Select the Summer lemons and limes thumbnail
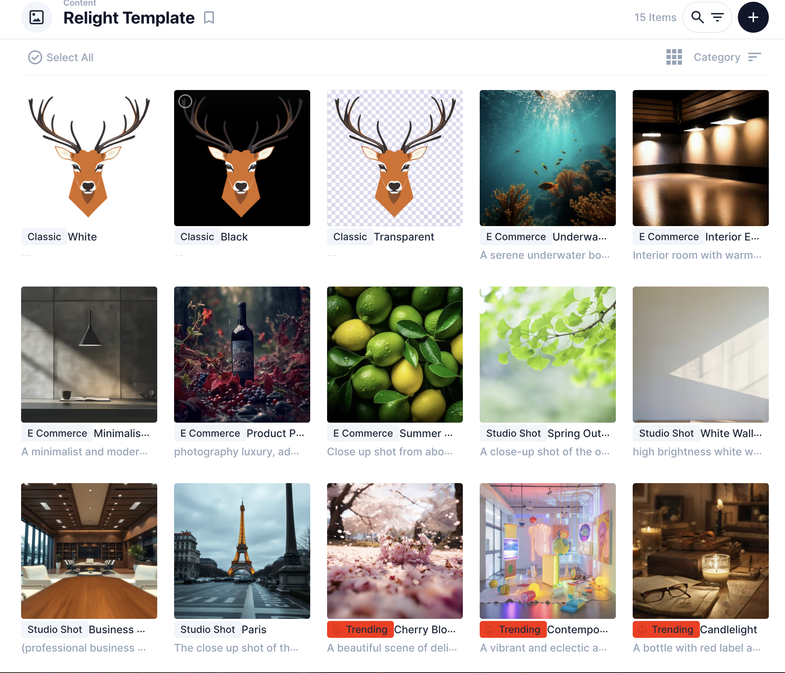 pyautogui.click(x=394, y=354)
